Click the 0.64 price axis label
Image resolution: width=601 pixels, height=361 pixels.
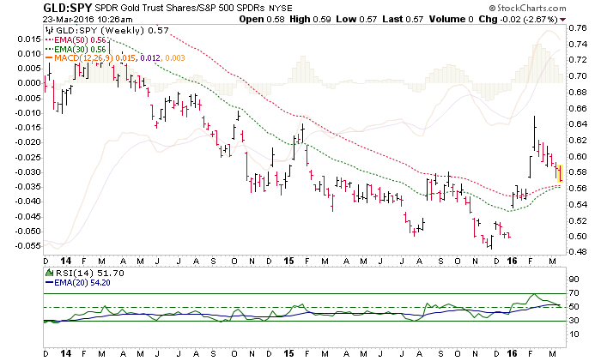click(578, 124)
